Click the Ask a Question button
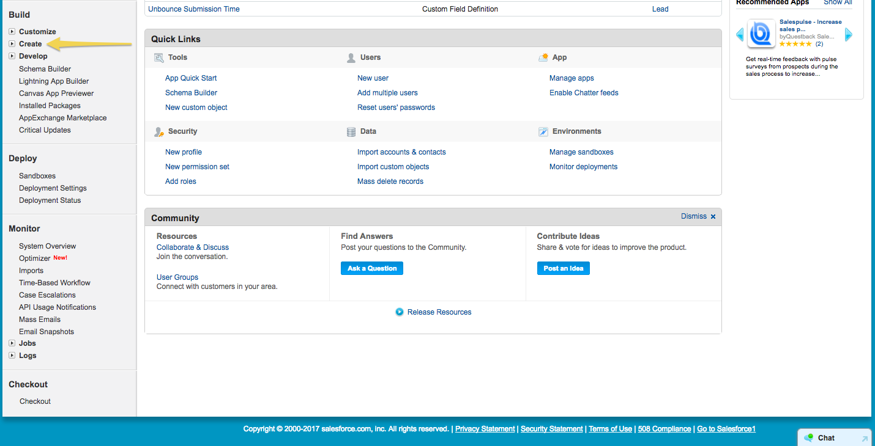This screenshot has height=446, width=875. tap(372, 268)
